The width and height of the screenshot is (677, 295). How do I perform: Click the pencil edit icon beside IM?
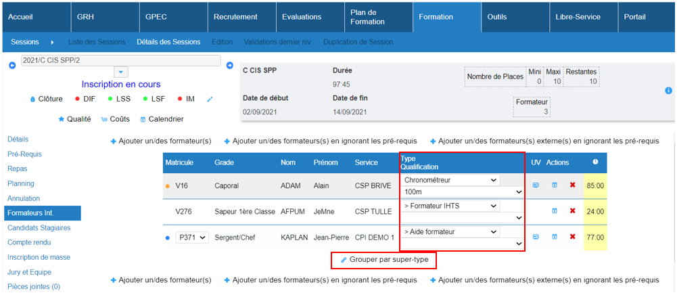pyautogui.click(x=210, y=99)
